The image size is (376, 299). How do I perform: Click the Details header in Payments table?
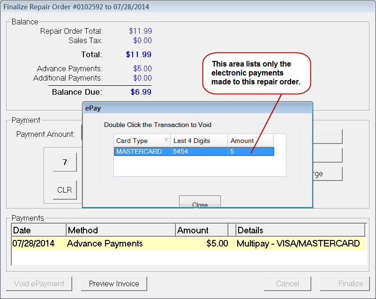[300, 230]
